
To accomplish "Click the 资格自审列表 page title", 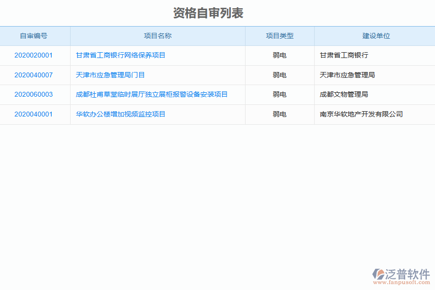I will point(209,13).
